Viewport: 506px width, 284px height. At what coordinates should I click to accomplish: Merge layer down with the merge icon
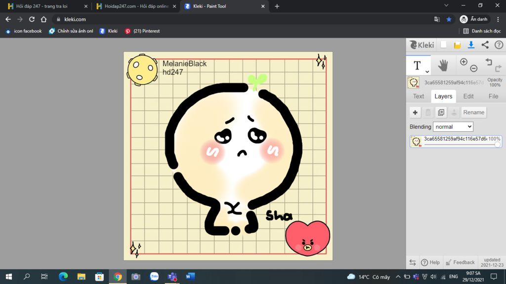pyautogui.click(x=454, y=112)
